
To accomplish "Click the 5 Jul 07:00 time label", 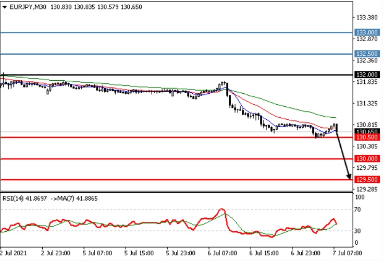I will (x=97, y=253).
